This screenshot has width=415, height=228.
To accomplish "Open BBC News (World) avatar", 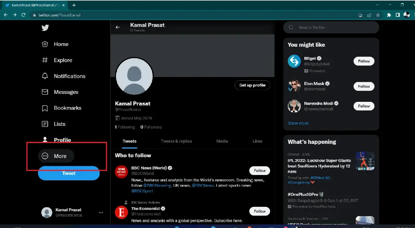I will [x=122, y=172].
